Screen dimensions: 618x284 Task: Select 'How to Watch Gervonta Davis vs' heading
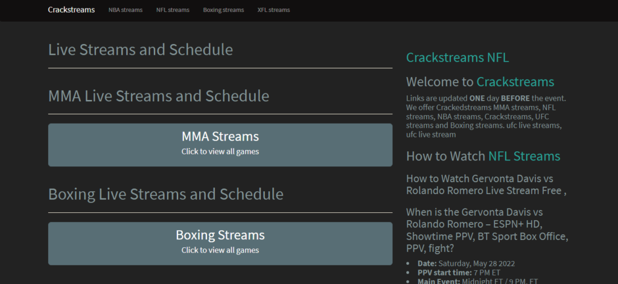point(486,185)
